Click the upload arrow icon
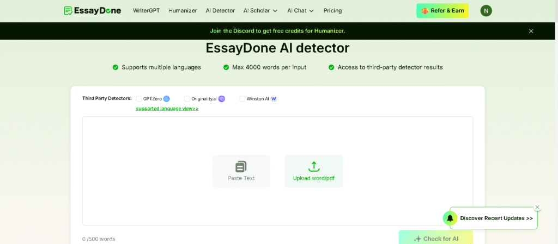558x244 pixels. (x=314, y=167)
